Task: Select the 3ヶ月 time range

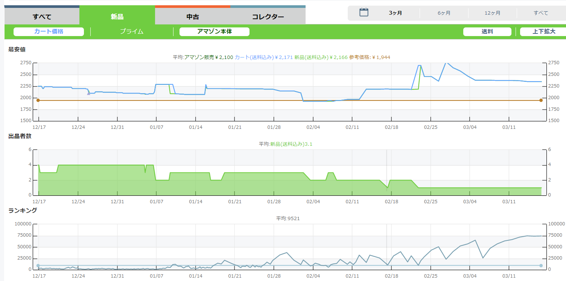Action: click(395, 13)
